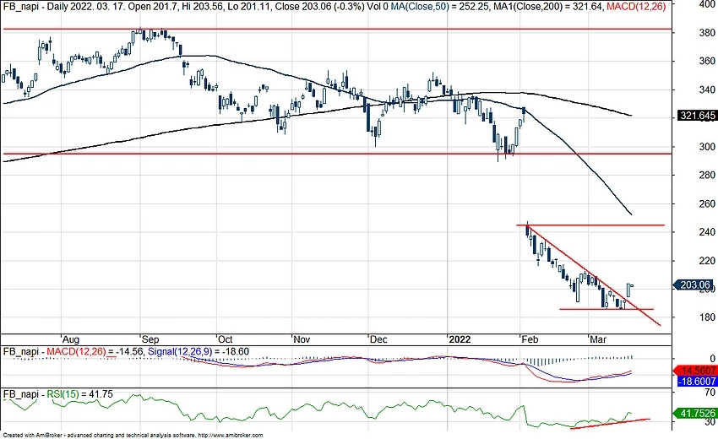Click the 203.06 last price tag
718x439 pixels.
tap(694, 285)
